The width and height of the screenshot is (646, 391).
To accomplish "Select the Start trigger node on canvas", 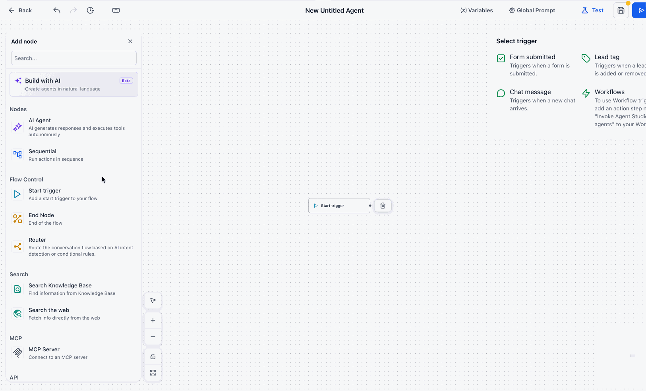I will point(339,206).
